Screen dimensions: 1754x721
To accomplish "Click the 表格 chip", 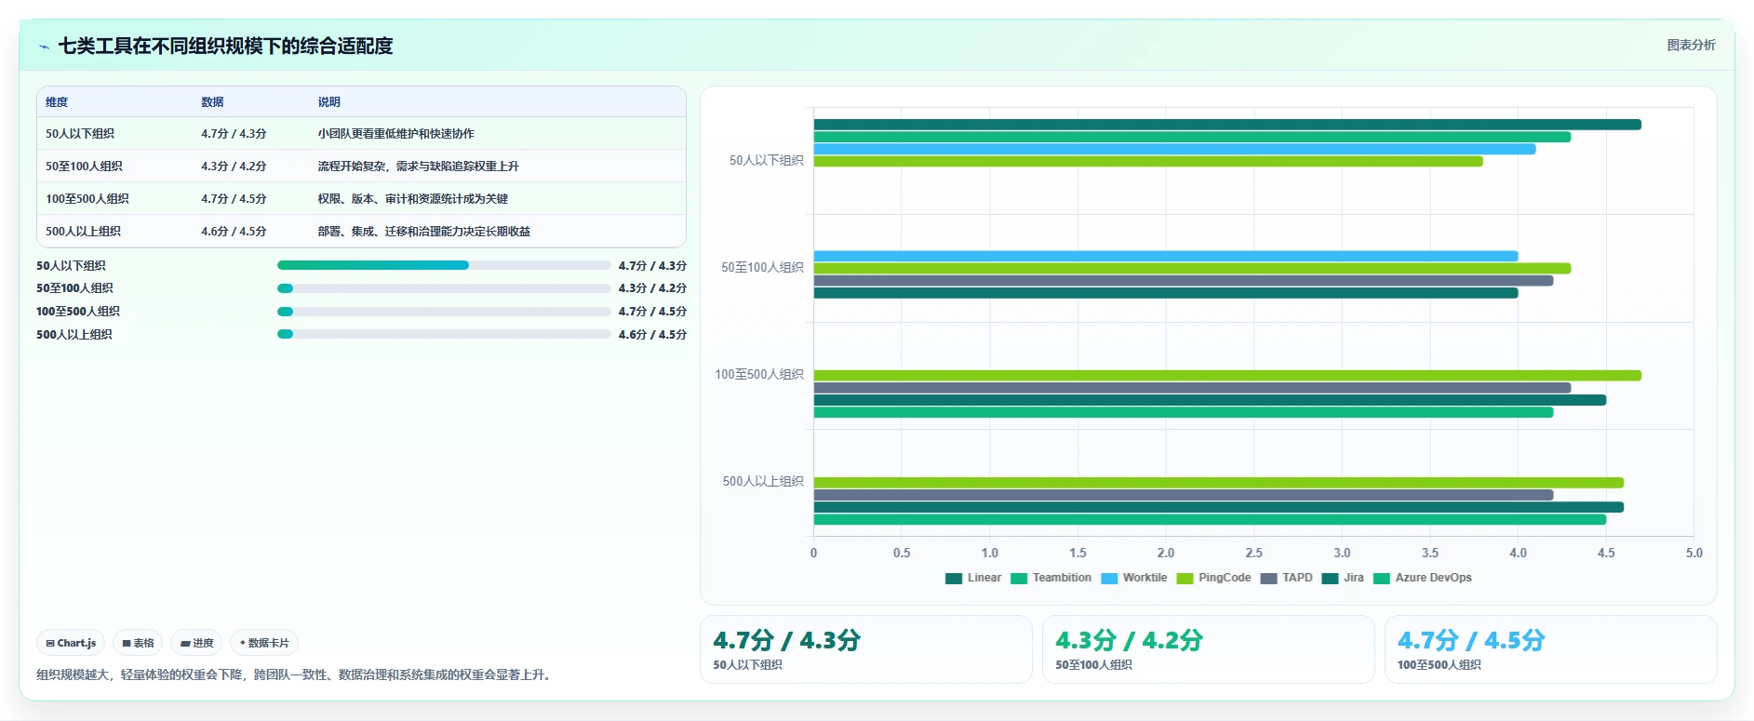I will pos(138,643).
